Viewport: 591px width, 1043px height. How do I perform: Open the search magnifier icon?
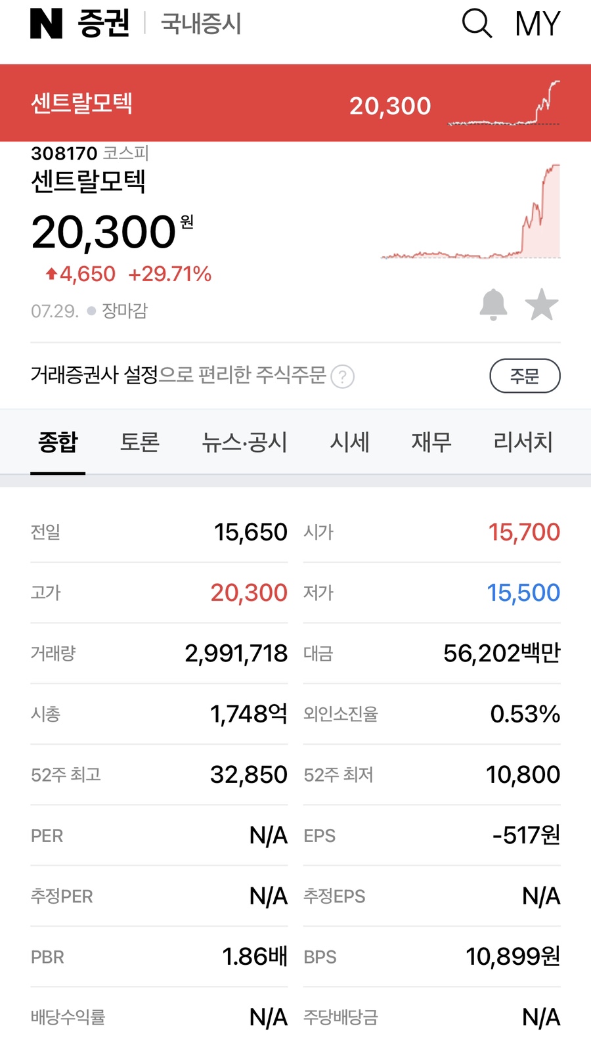click(477, 24)
